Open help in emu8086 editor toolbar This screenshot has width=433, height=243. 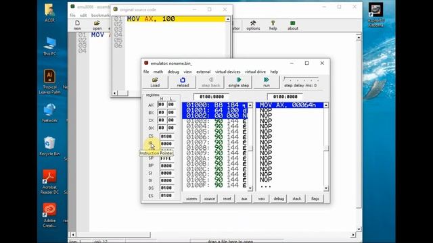tap(273, 25)
